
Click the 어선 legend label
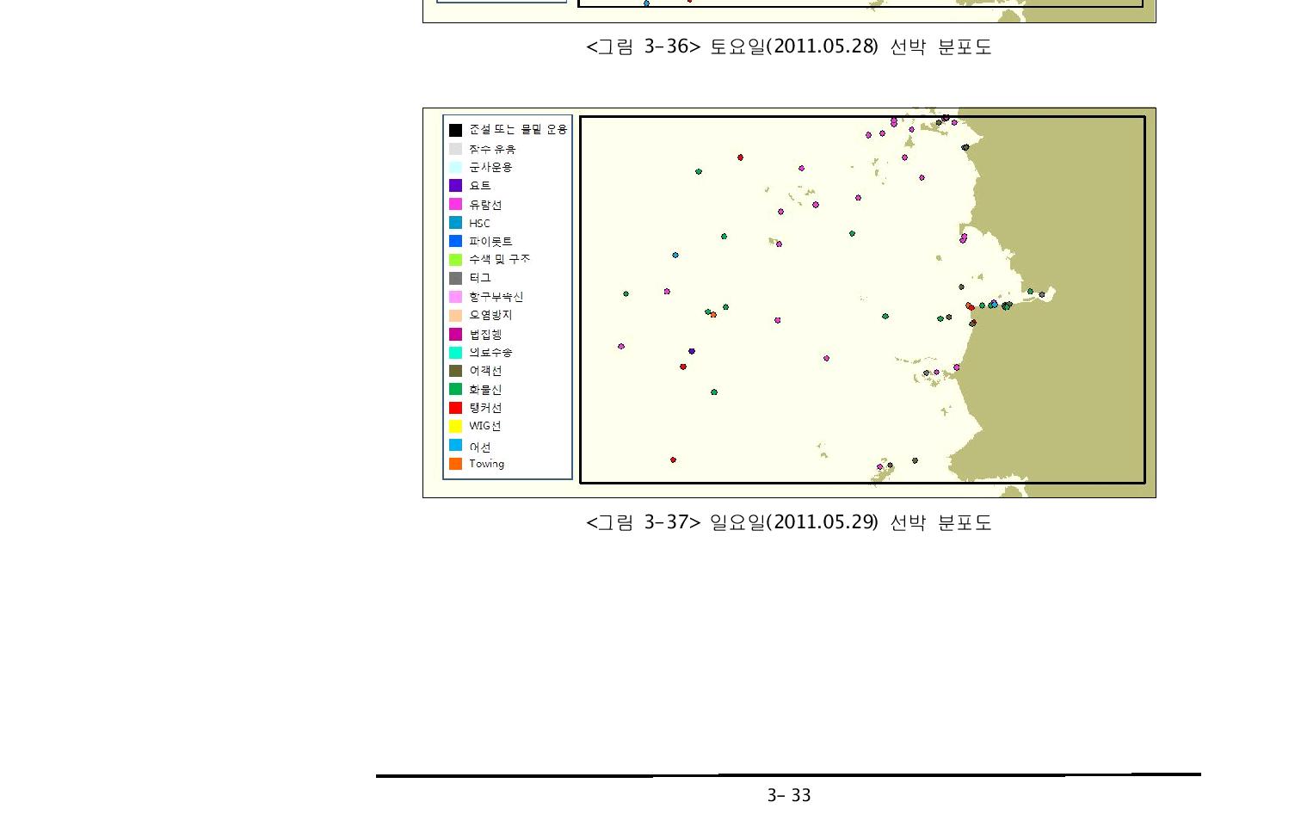pyautogui.click(x=480, y=447)
